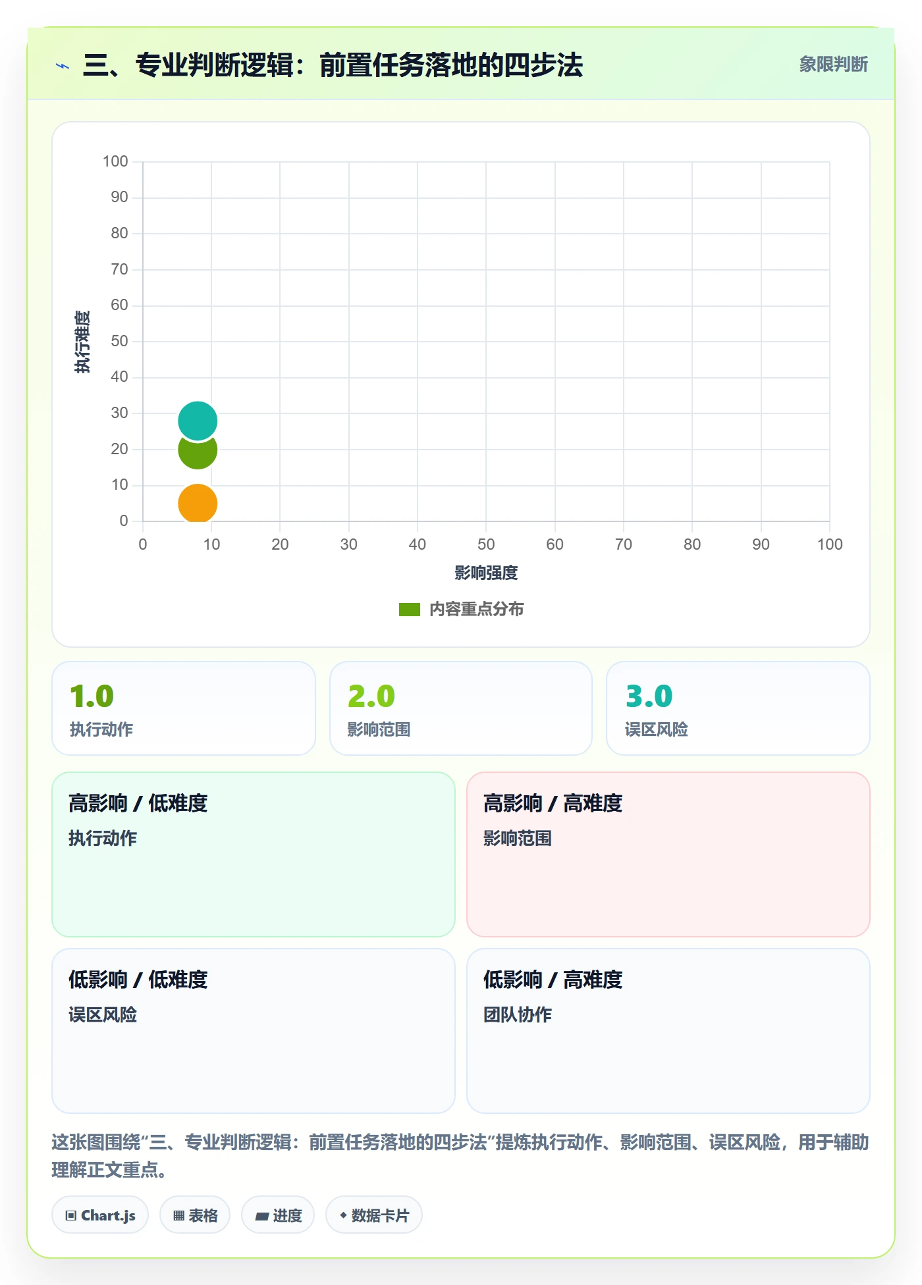
Task: Toggle the 内容重点分布 legend color box
Action: pos(410,610)
